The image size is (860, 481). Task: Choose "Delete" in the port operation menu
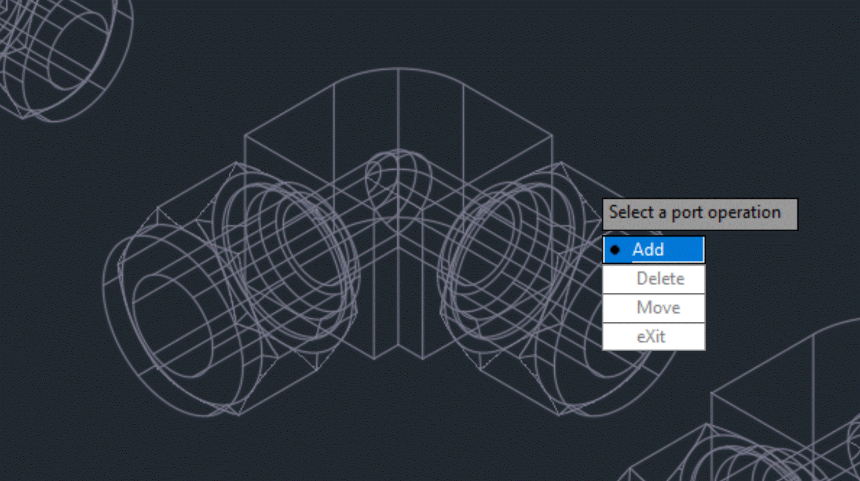click(x=653, y=279)
